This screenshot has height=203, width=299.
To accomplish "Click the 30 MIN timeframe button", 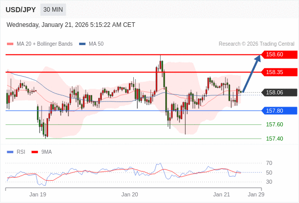I will (x=53, y=10).
